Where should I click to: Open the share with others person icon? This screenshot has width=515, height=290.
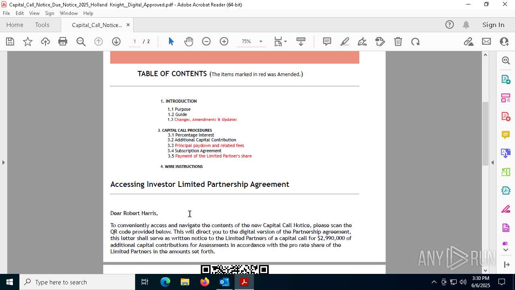(504, 41)
